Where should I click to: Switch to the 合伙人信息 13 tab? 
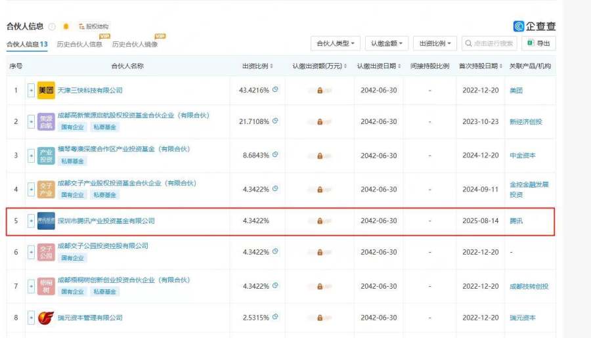(27, 44)
